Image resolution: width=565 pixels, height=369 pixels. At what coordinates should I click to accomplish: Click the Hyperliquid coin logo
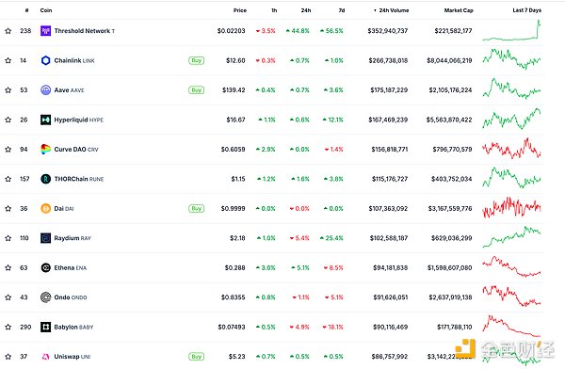[45, 120]
